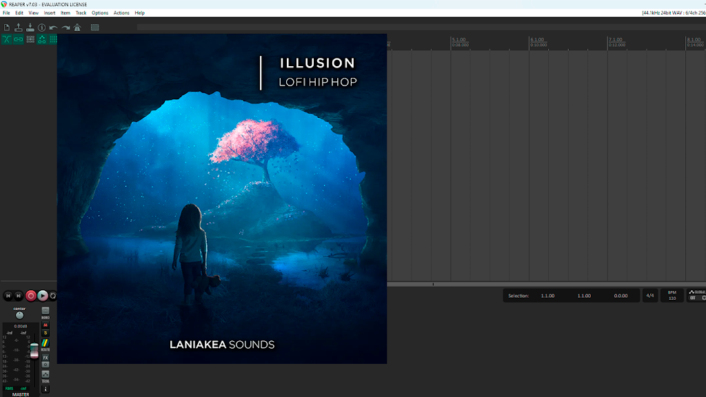Screen dimensions: 706x397
Task: Open a project with the upward arrow drive icon
Action: tap(19, 28)
